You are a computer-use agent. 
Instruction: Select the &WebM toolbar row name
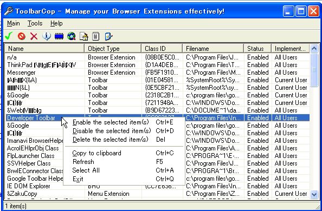coord(24,110)
